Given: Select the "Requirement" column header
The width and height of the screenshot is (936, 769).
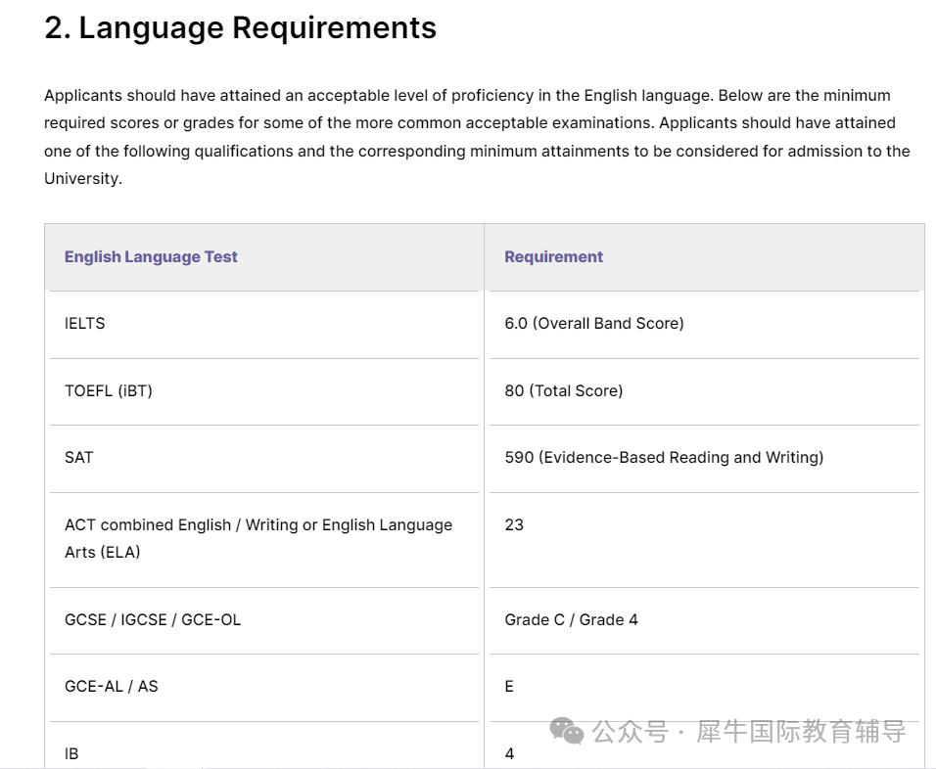Looking at the screenshot, I should [x=553, y=256].
